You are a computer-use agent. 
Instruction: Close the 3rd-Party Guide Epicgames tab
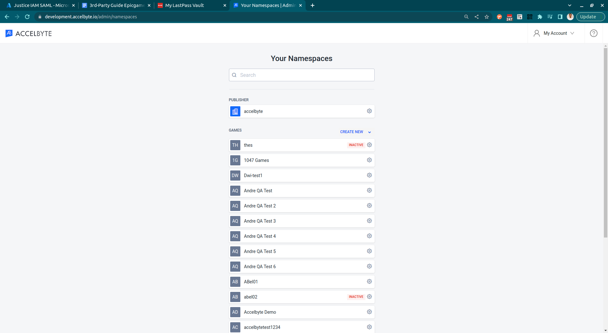[149, 5]
